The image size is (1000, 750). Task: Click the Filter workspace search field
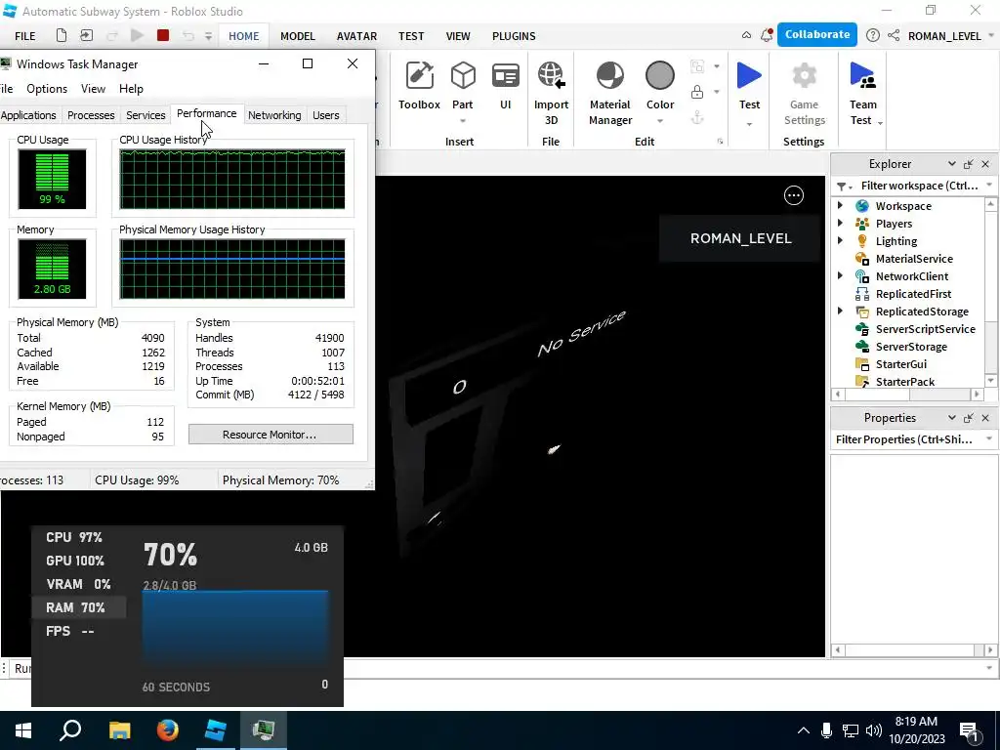pyautogui.click(x=918, y=187)
